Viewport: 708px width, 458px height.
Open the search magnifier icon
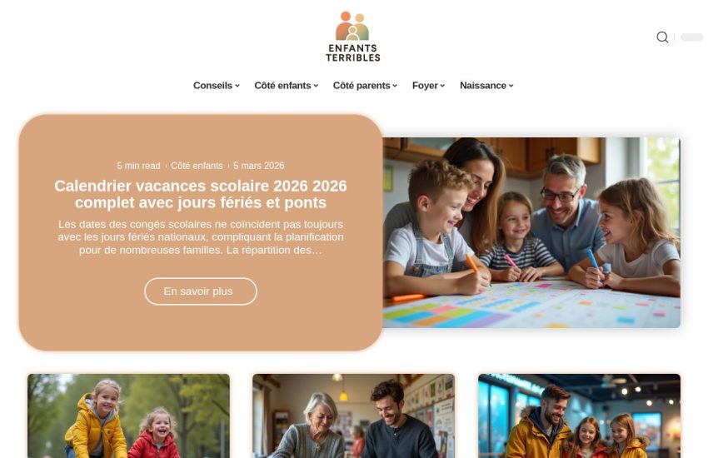pos(662,37)
